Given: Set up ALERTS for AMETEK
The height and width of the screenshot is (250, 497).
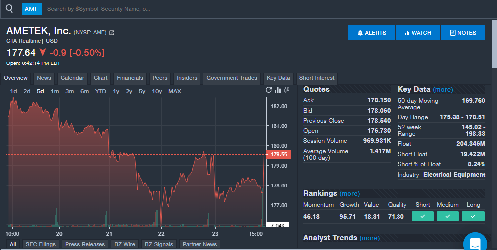Looking at the screenshot, I should [372, 33].
